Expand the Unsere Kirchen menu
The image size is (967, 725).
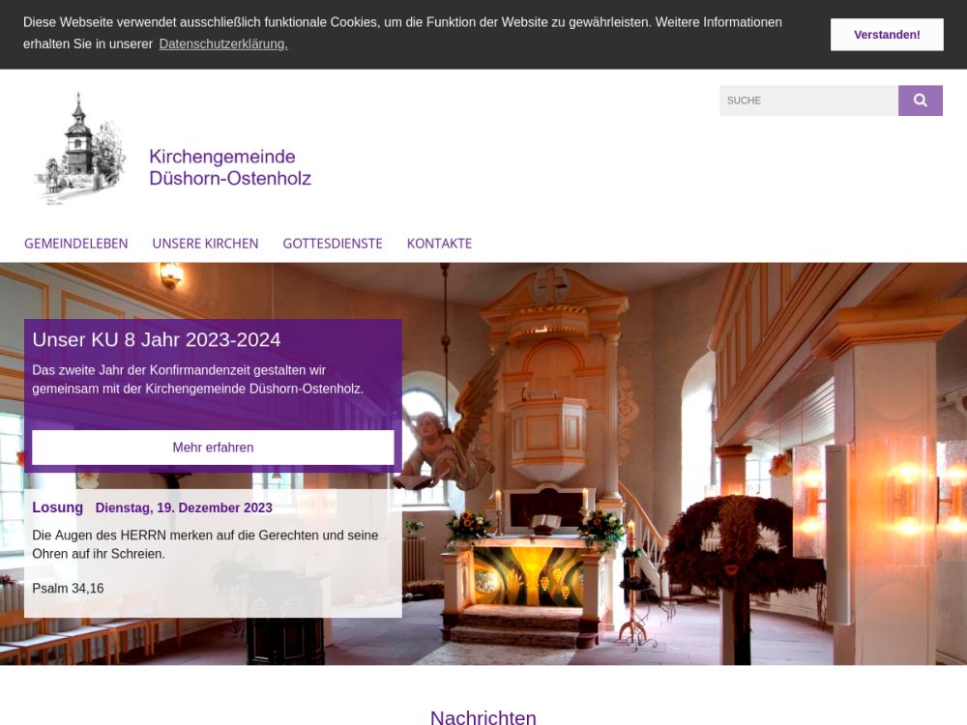pos(205,244)
